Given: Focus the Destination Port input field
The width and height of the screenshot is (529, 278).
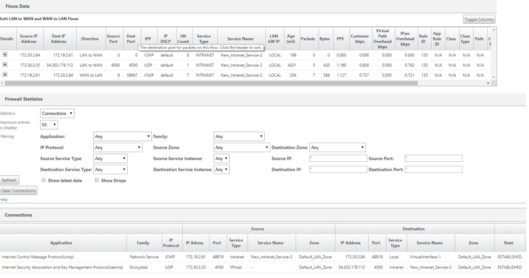Looking at the screenshot, I should [434, 170].
